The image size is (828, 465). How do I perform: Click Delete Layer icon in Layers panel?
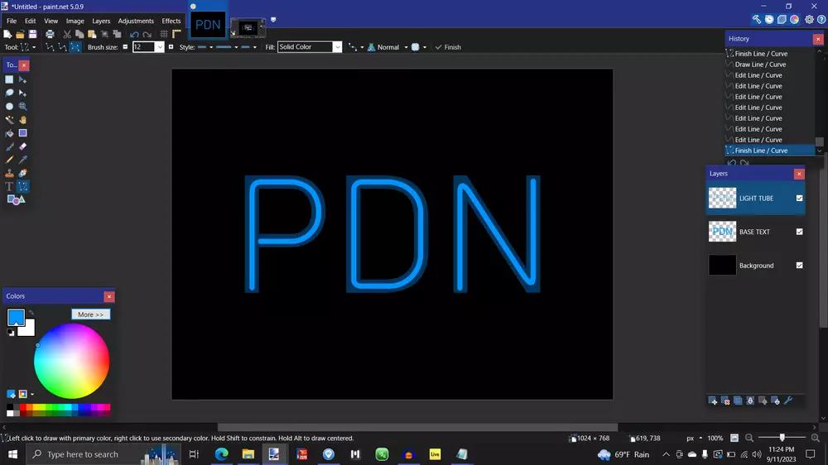(725, 401)
